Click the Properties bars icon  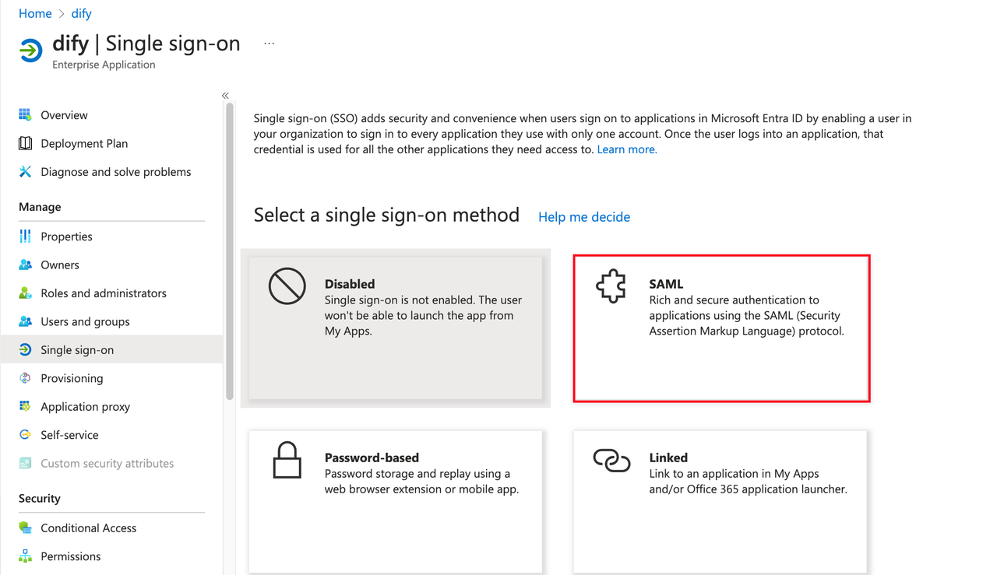25,236
